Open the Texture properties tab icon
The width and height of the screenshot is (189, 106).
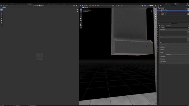click(158, 52)
